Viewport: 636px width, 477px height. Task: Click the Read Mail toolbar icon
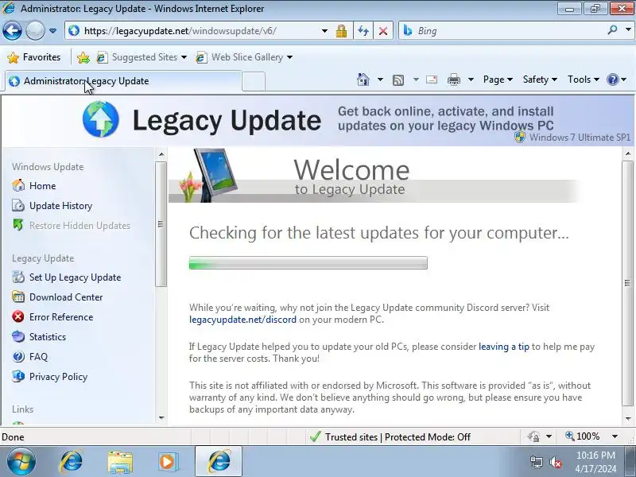[x=432, y=79]
